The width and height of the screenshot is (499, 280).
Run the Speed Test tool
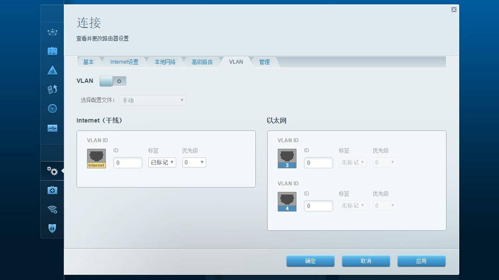pyautogui.click(x=52, y=108)
